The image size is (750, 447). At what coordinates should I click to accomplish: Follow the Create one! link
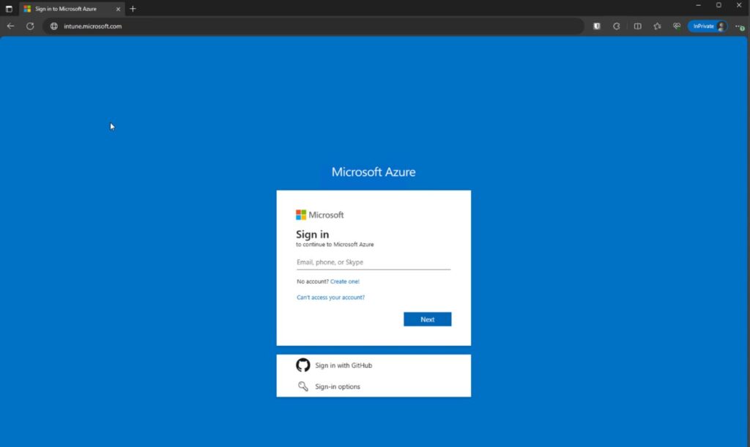(345, 281)
